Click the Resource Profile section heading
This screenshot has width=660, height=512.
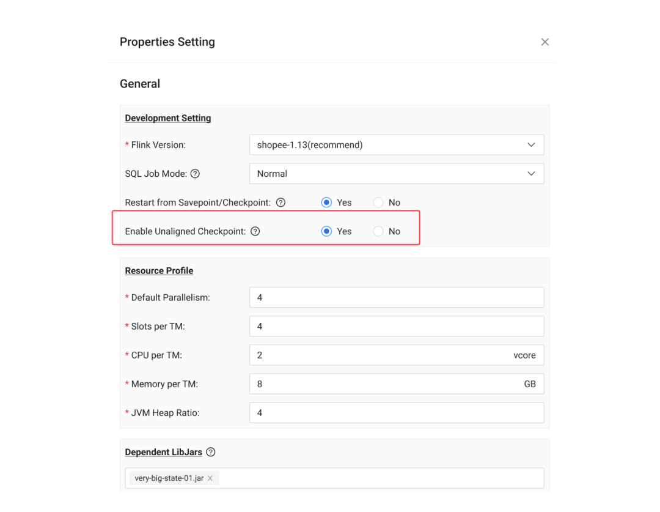159,270
